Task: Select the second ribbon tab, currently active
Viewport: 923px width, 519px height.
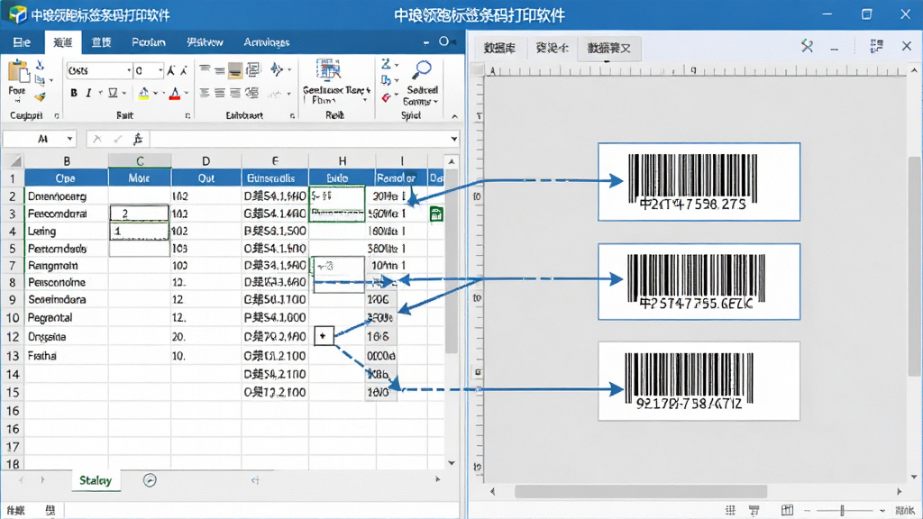Action: click(63, 42)
